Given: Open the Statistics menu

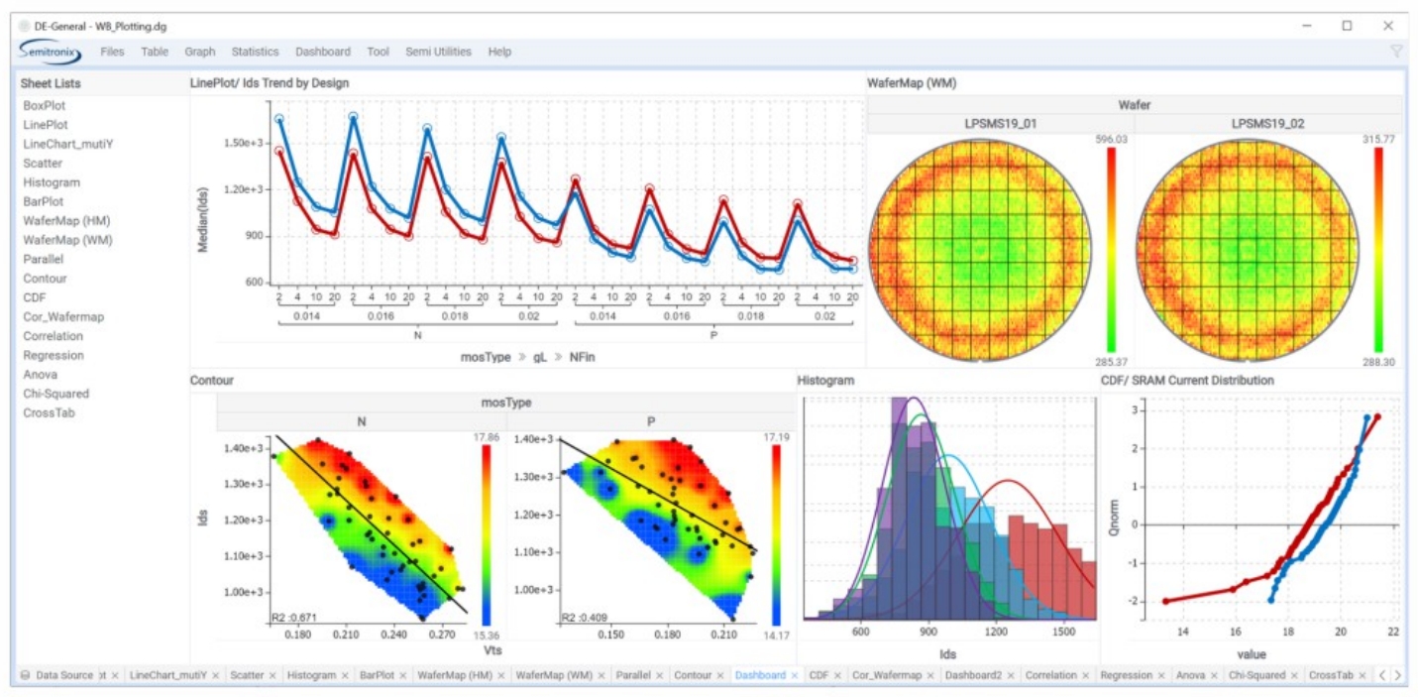Looking at the screenshot, I should 255,52.
